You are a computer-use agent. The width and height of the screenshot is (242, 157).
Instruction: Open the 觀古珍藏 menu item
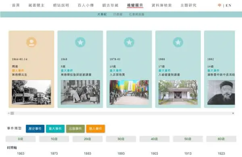(110, 5)
